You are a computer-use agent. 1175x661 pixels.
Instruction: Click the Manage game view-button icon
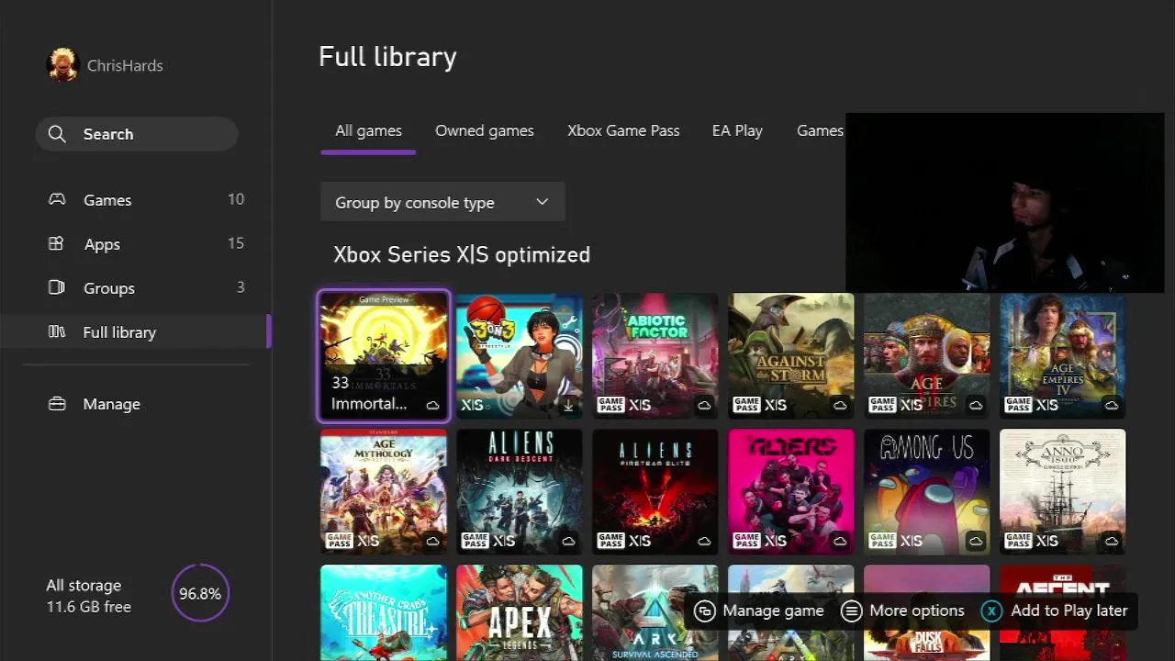[x=705, y=611]
